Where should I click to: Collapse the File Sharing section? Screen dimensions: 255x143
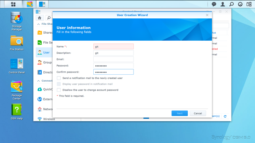(39, 24)
